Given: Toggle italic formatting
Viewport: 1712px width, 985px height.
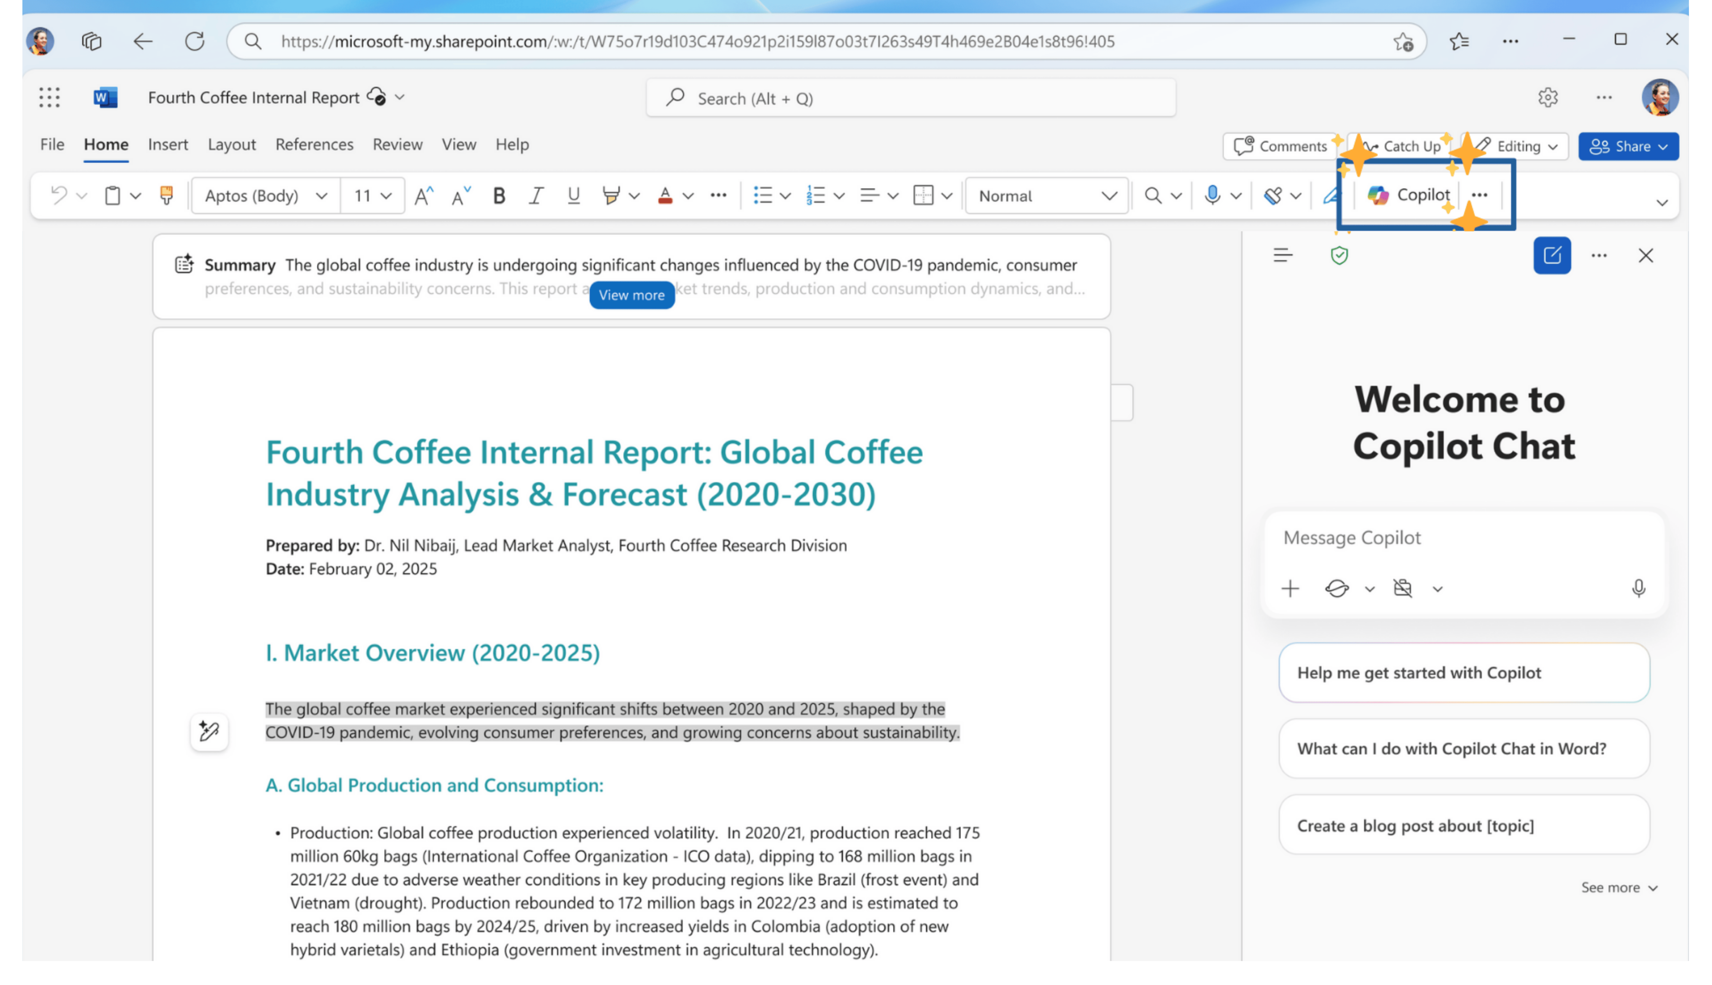Looking at the screenshot, I should (536, 195).
